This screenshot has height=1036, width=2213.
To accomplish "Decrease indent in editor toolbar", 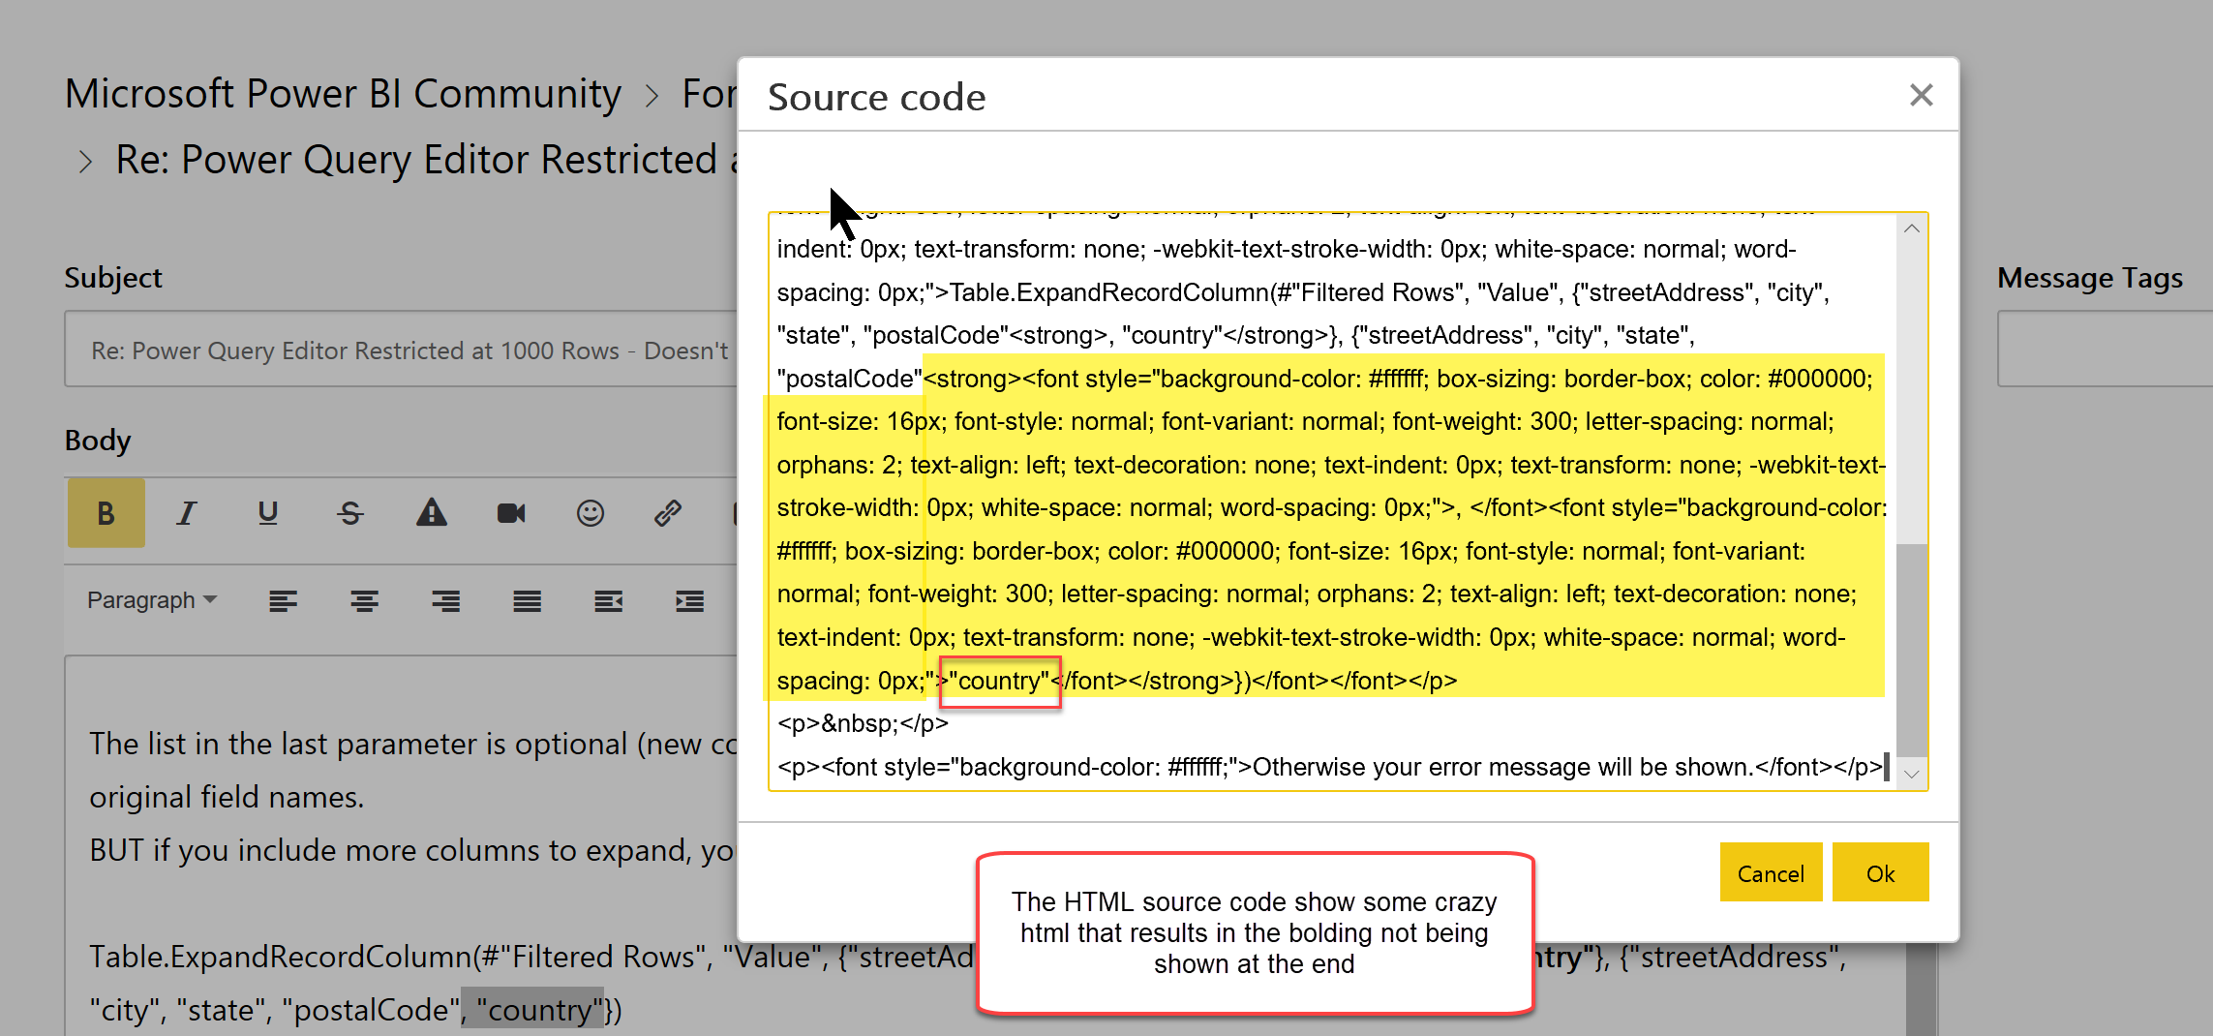I will click(609, 601).
